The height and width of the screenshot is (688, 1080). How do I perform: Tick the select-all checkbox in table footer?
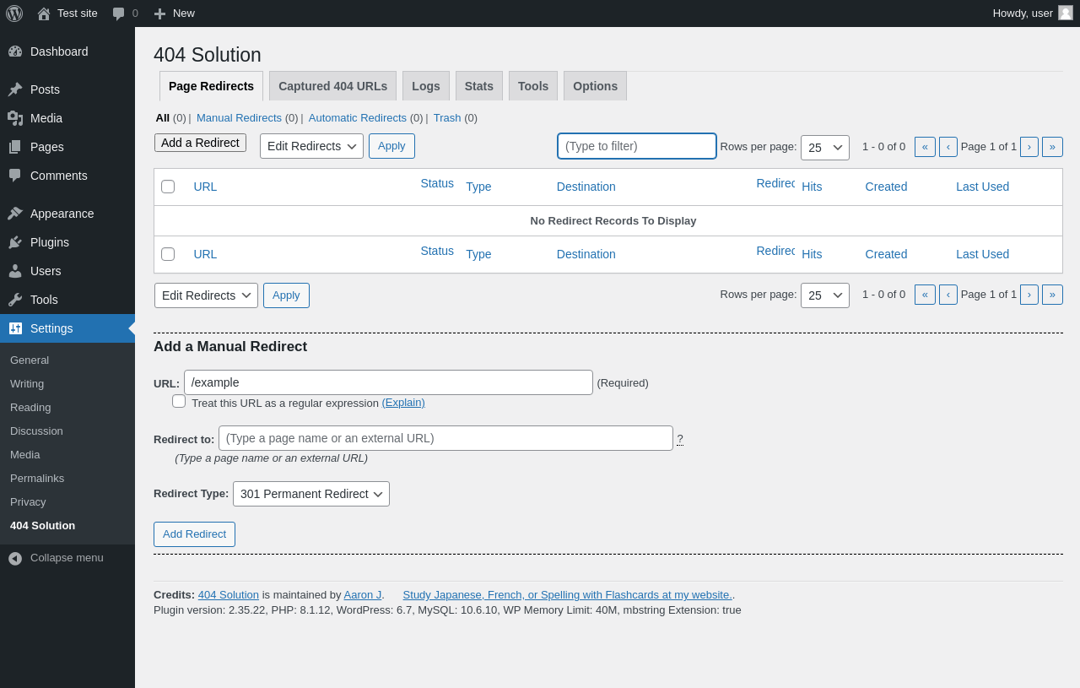[168, 254]
